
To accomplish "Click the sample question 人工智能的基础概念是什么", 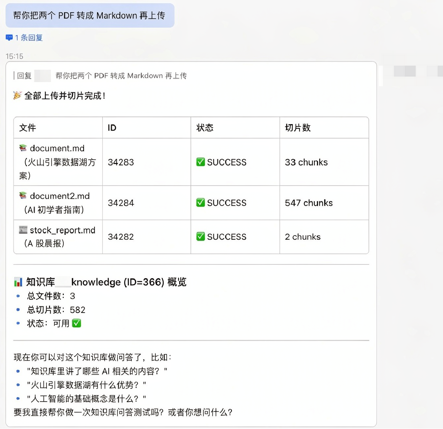I will (x=87, y=399).
